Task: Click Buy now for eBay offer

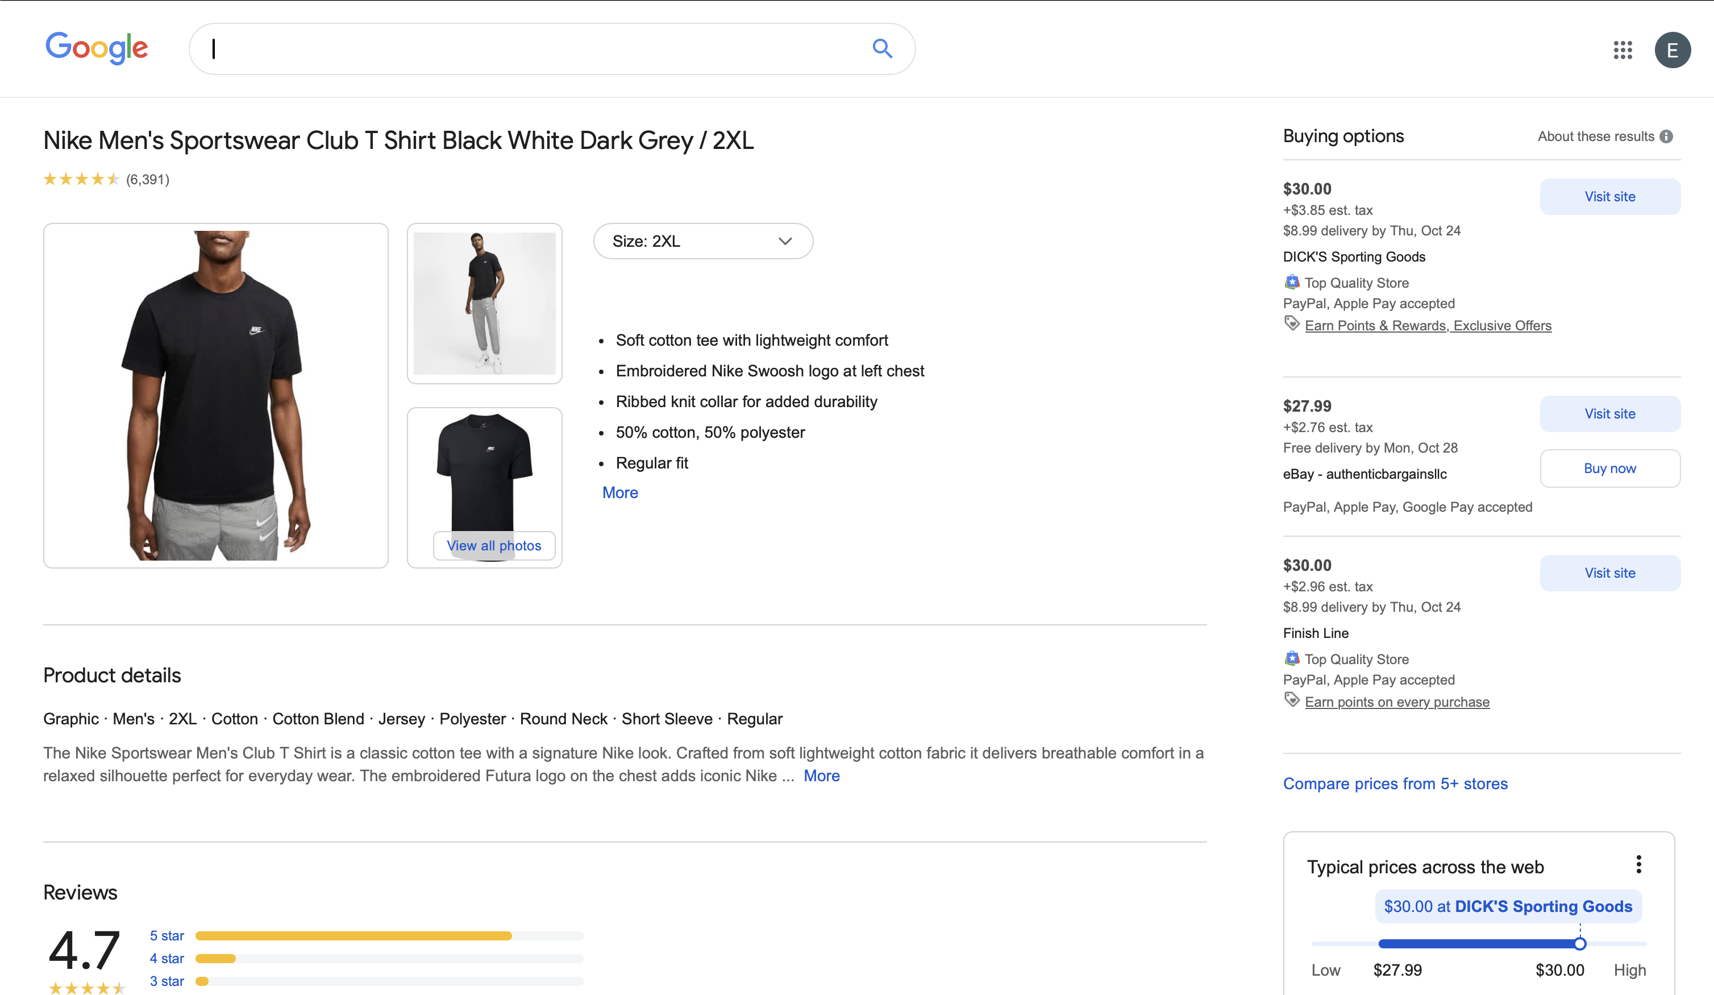Action: coord(1609,469)
